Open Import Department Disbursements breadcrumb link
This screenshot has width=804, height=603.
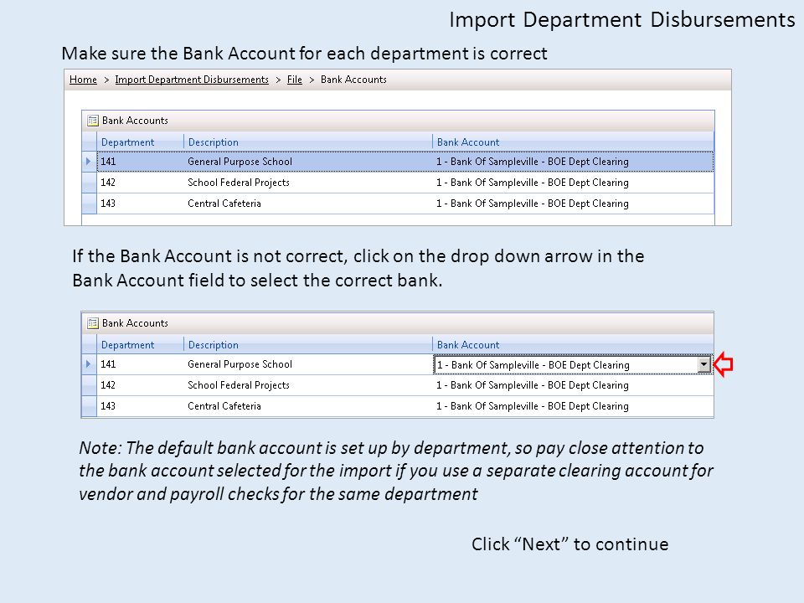[192, 80]
